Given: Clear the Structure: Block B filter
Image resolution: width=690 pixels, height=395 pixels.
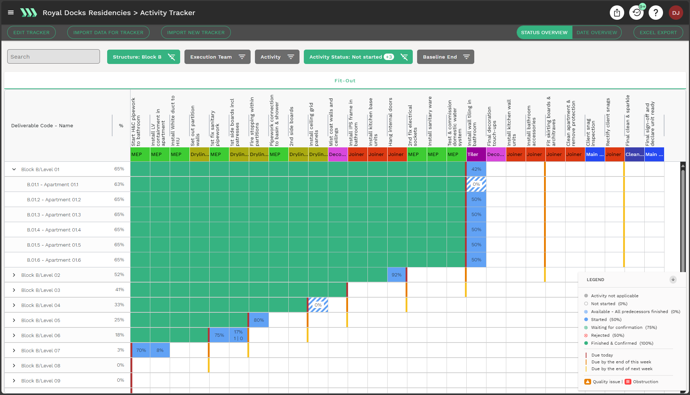Looking at the screenshot, I should [x=172, y=57].
